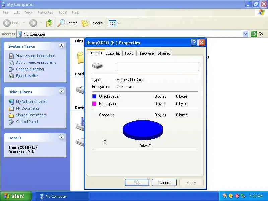Open Control Panel link
The width and height of the screenshot is (268, 201).
(27, 122)
